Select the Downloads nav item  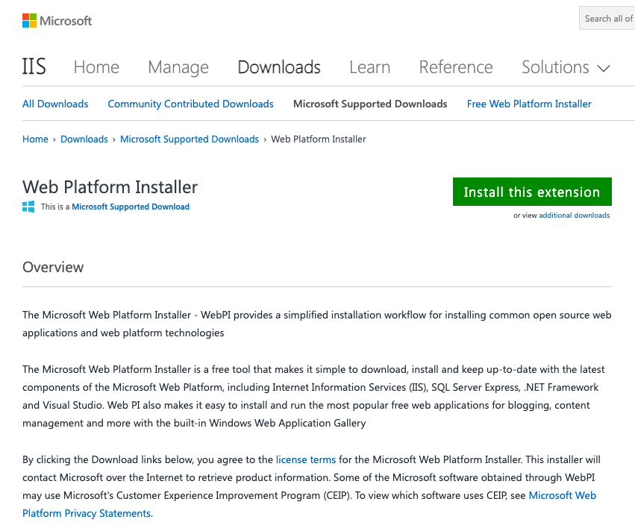pyautogui.click(x=279, y=67)
